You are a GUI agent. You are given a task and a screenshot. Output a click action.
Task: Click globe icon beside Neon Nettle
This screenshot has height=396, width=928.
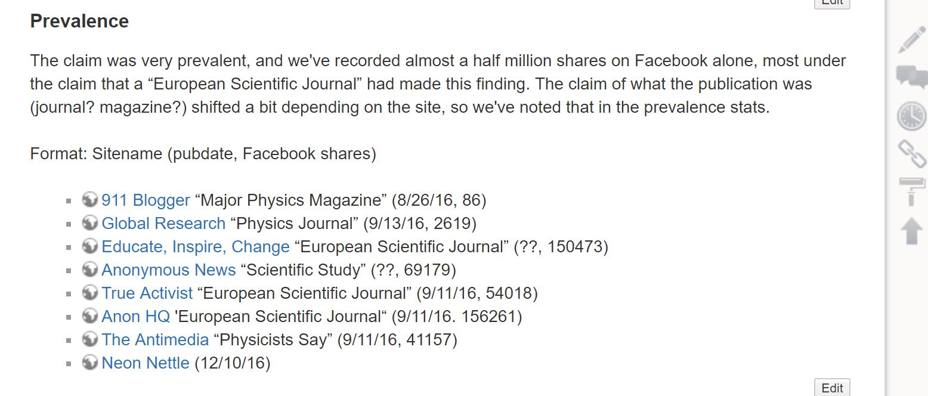(x=89, y=362)
